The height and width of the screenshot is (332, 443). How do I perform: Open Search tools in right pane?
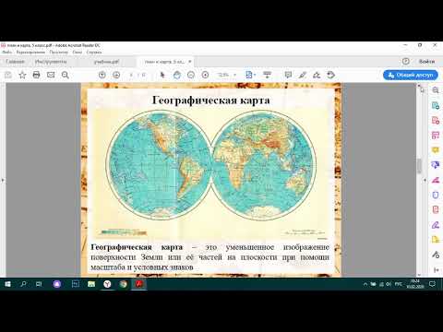pyautogui.click(x=436, y=90)
